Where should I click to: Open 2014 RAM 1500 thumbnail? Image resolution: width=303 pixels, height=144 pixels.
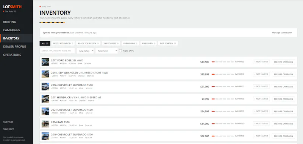(x=45, y=124)
